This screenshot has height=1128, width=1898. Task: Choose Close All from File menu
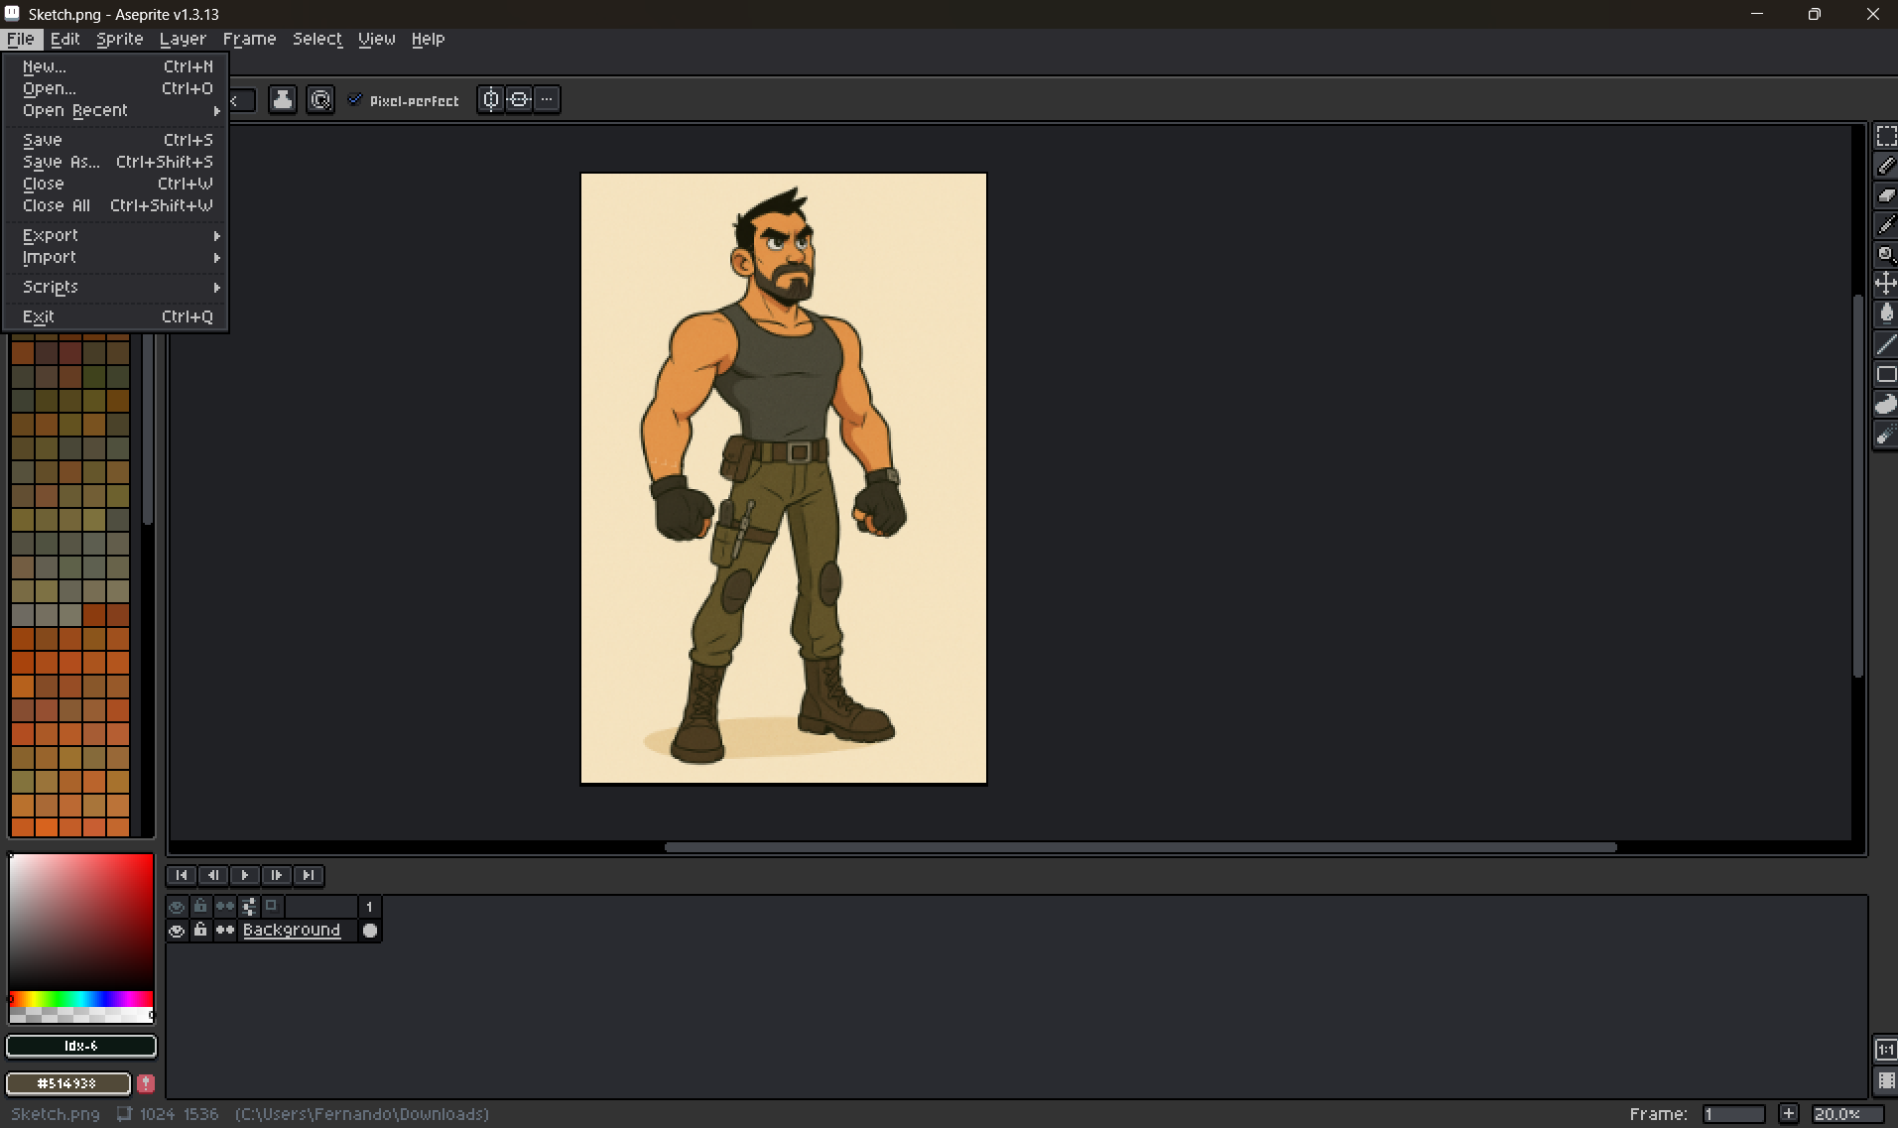pos(116,205)
